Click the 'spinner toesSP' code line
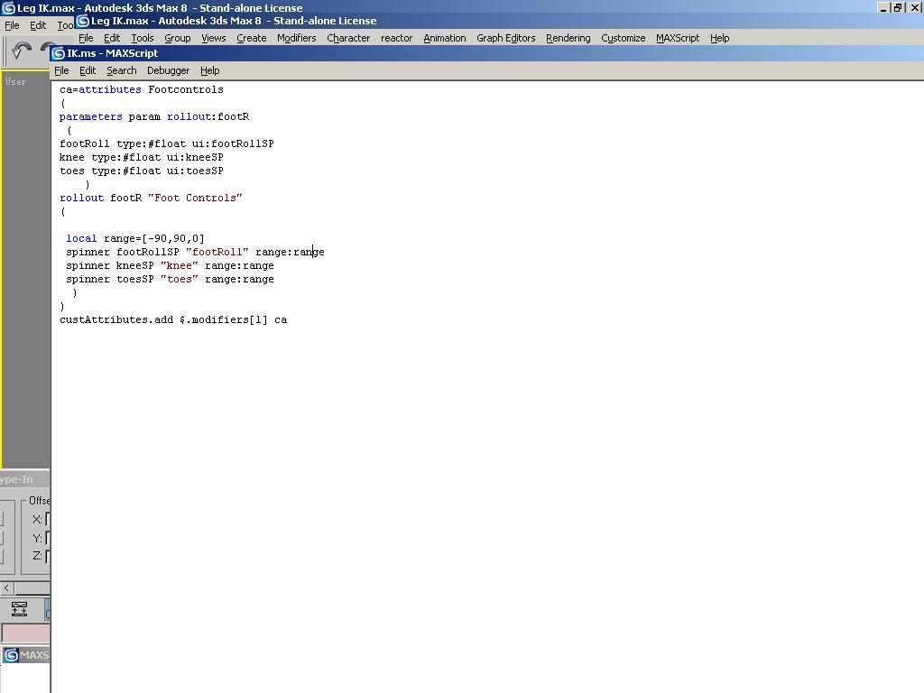The image size is (924, 693). pos(170,280)
